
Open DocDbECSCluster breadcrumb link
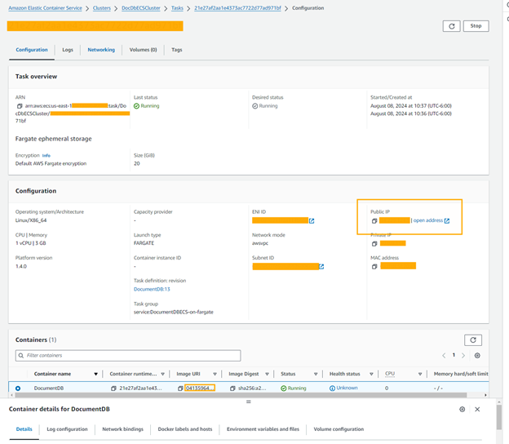141,8
